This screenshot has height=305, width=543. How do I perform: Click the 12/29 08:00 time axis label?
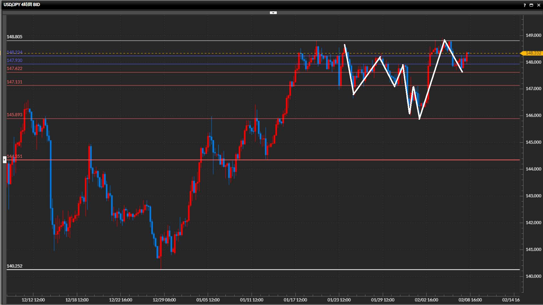coord(164,300)
